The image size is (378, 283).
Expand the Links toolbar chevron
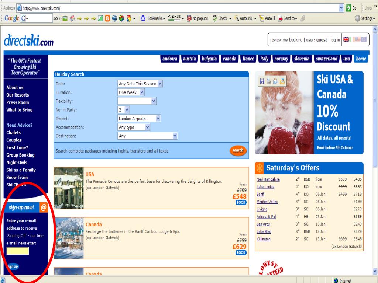(375, 7)
